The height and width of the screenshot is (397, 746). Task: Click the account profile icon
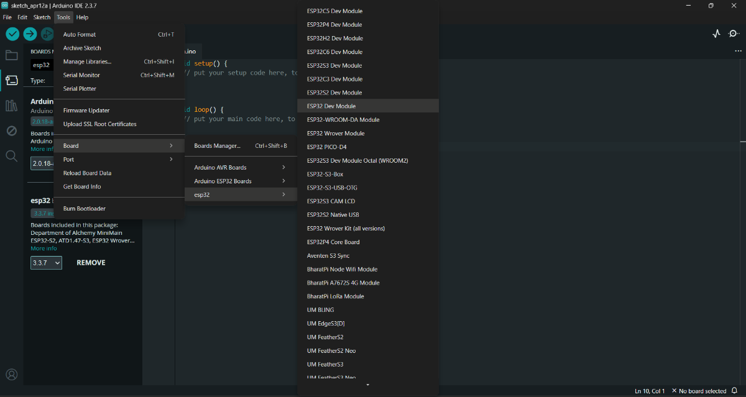click(x=12, y=374)
